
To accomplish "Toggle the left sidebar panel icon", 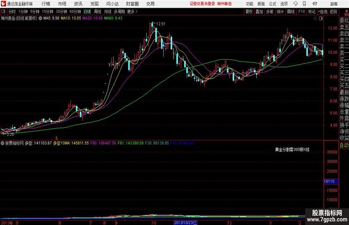I will pyautogui.click(x=3, y=12).
